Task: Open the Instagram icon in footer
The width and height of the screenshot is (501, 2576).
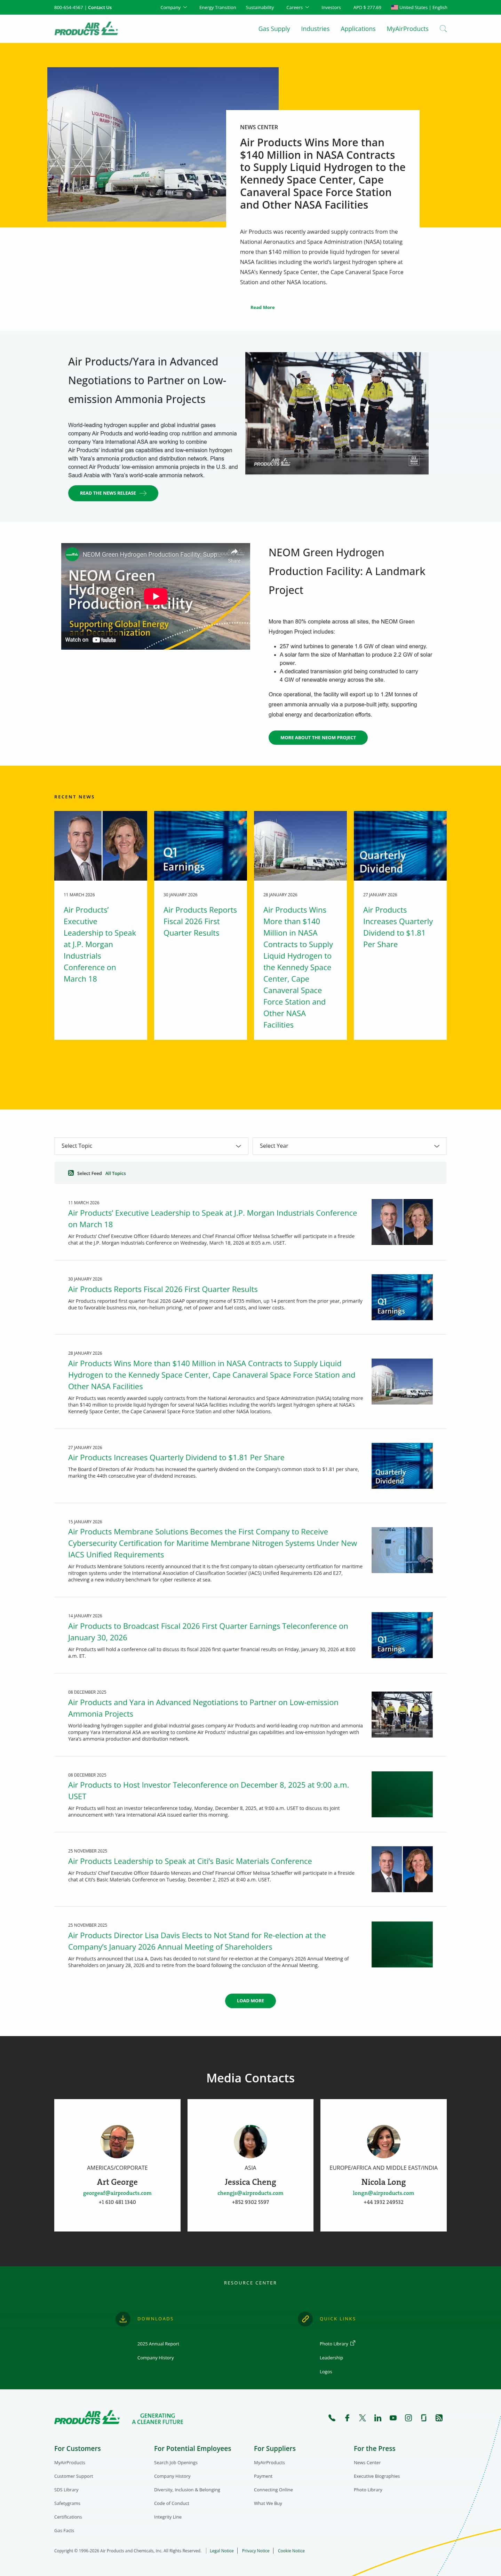Action: (408, 2418)
